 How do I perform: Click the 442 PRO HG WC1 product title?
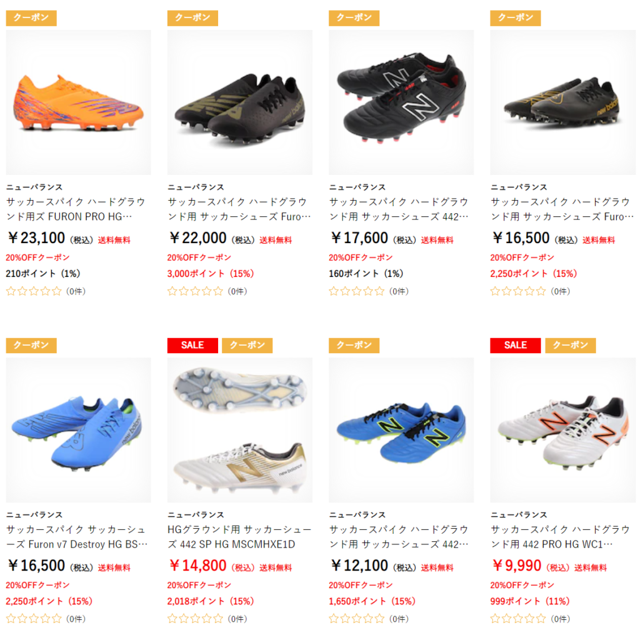click(561, 537)
